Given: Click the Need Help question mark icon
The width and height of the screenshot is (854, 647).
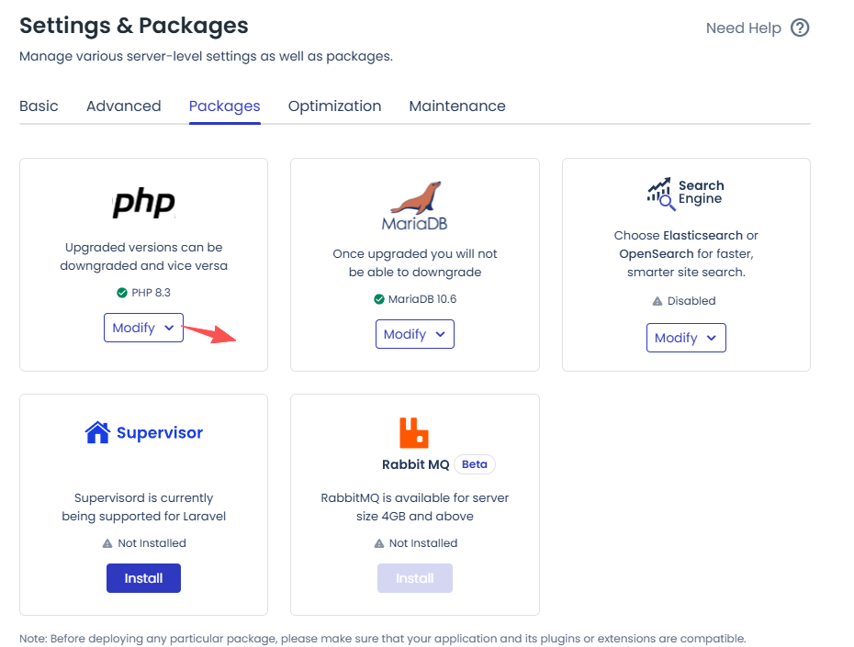Looking at the screenshot, I should point(800,28).
